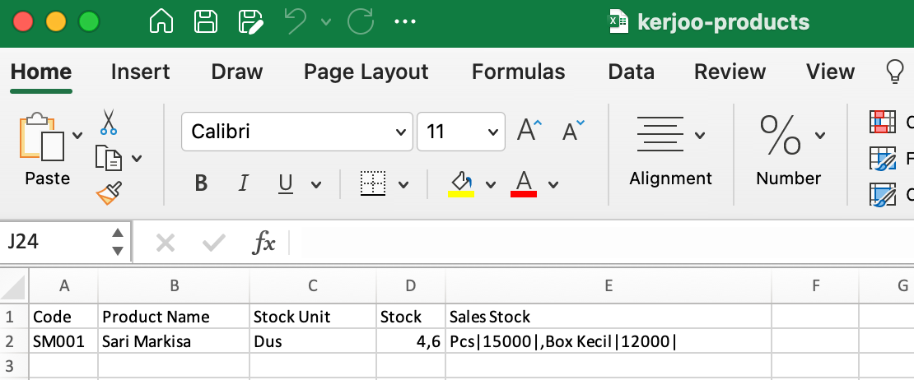This screenshot has height=380, width=914.
Task: Open the Page Layout tab
Action: pyautogui.click(x=366, y=72)
